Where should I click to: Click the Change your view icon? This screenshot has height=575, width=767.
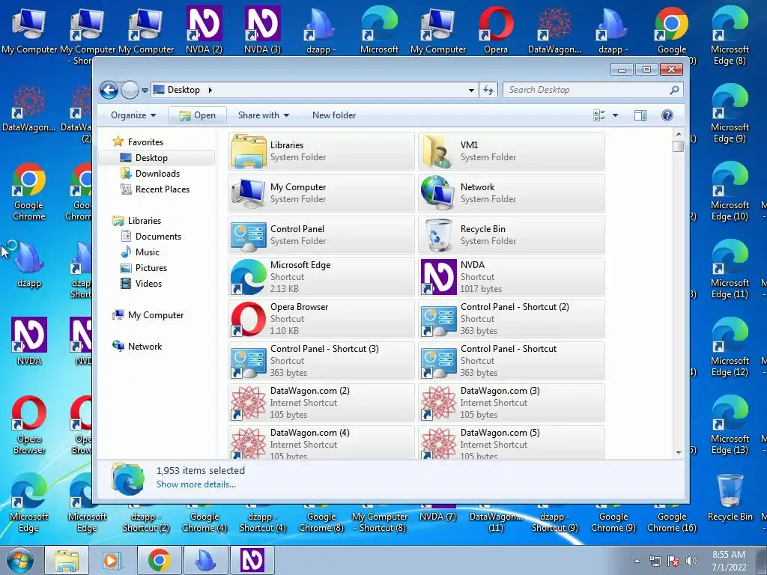tap(599, 115)
